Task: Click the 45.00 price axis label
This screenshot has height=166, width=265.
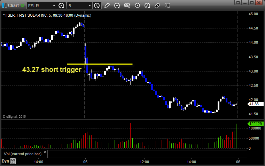Action: pyautogui.click(x=254, y=14)
